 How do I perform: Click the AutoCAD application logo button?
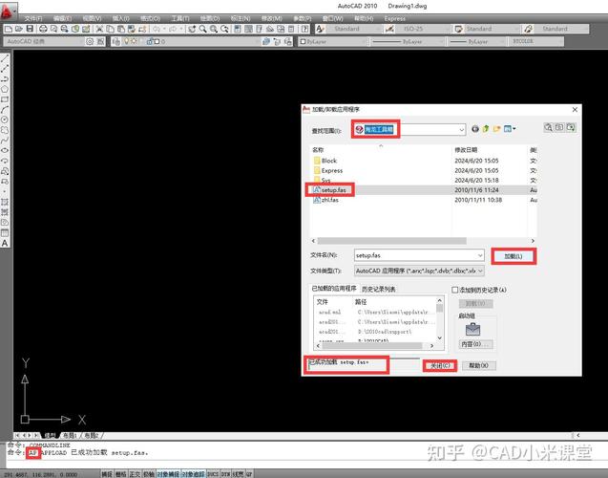(8, 11)
